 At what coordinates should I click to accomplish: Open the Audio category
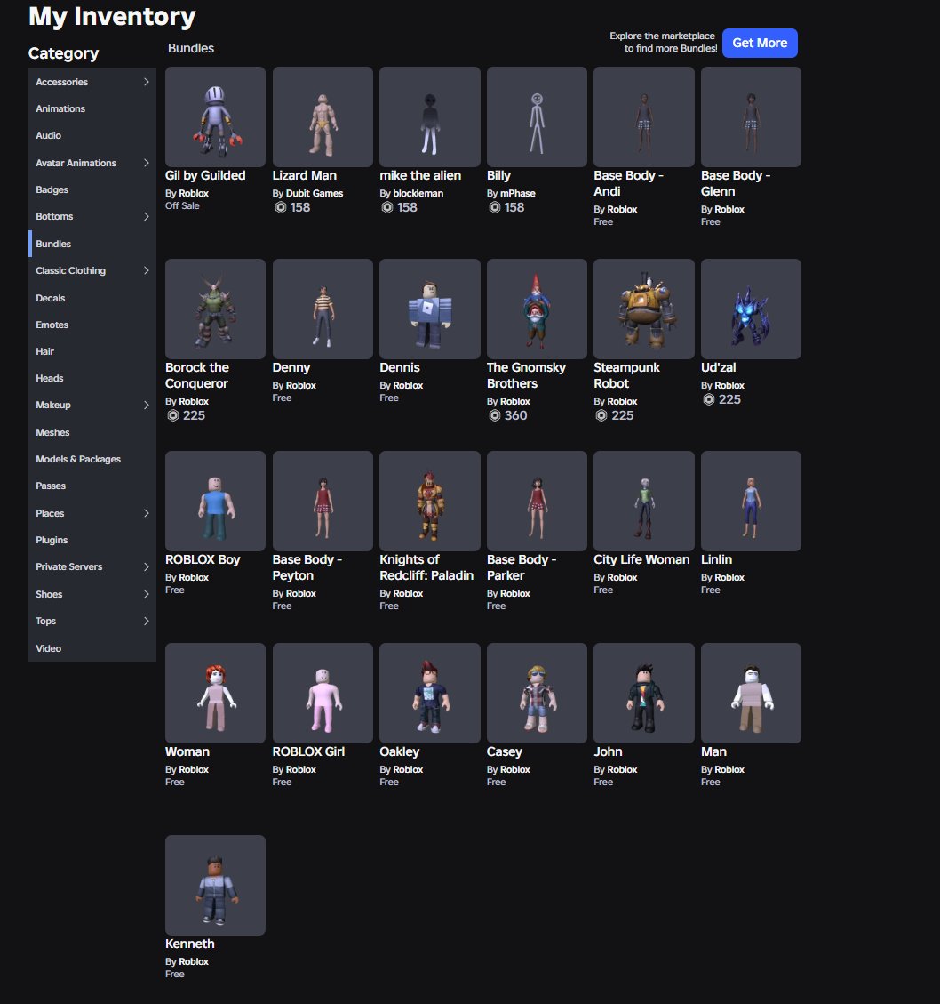pyautogui.click(x=92, y=136)
